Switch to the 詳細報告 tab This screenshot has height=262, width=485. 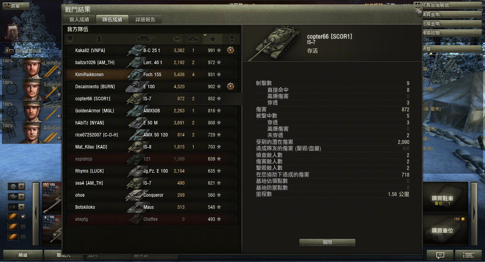pyautogui.click(x=145, y=19)
